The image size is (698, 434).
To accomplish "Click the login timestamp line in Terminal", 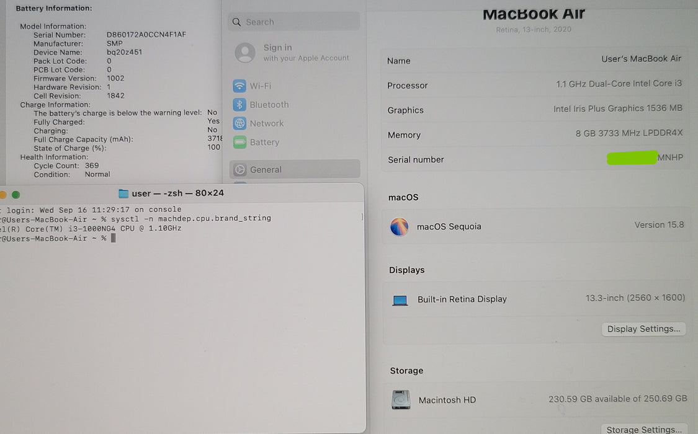I will [91, 210].
